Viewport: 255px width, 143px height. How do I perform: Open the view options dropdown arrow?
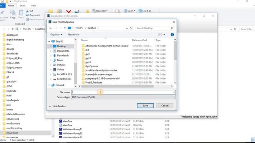coord(164,35)
